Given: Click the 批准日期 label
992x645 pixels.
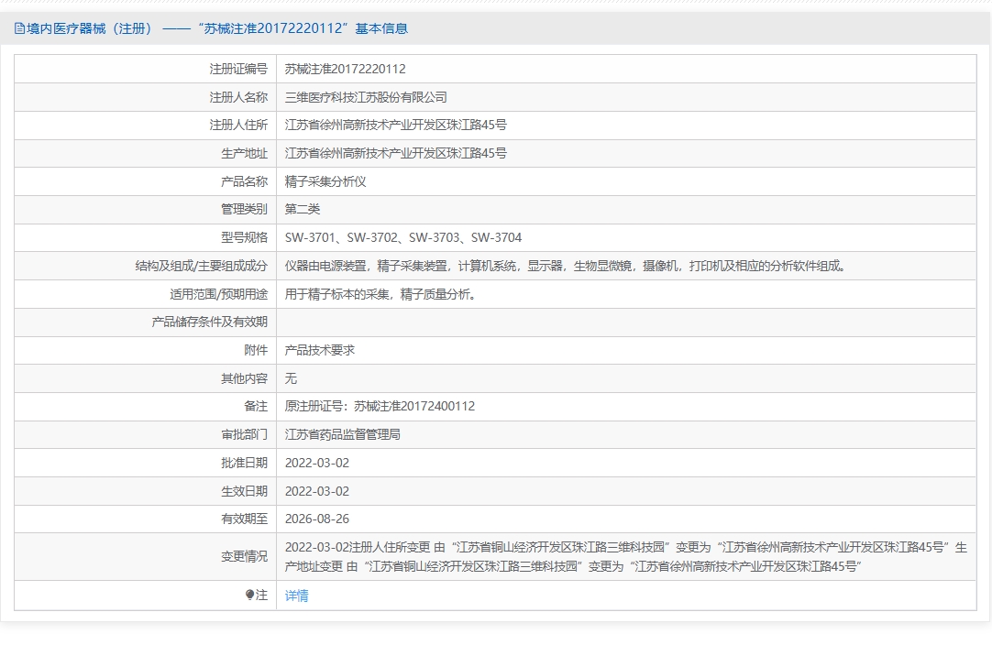Looking at the screenshot, I should pos(244,463).
